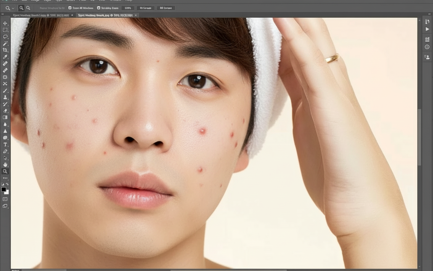Enable the Scrubby Zoom checkbox
Image resolution: width=433 pixels, height=271 pixels.
(x=99, y=8)
